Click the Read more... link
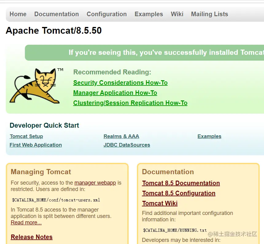The height and width of the screenshot is (244, 264). pos(26,223)
